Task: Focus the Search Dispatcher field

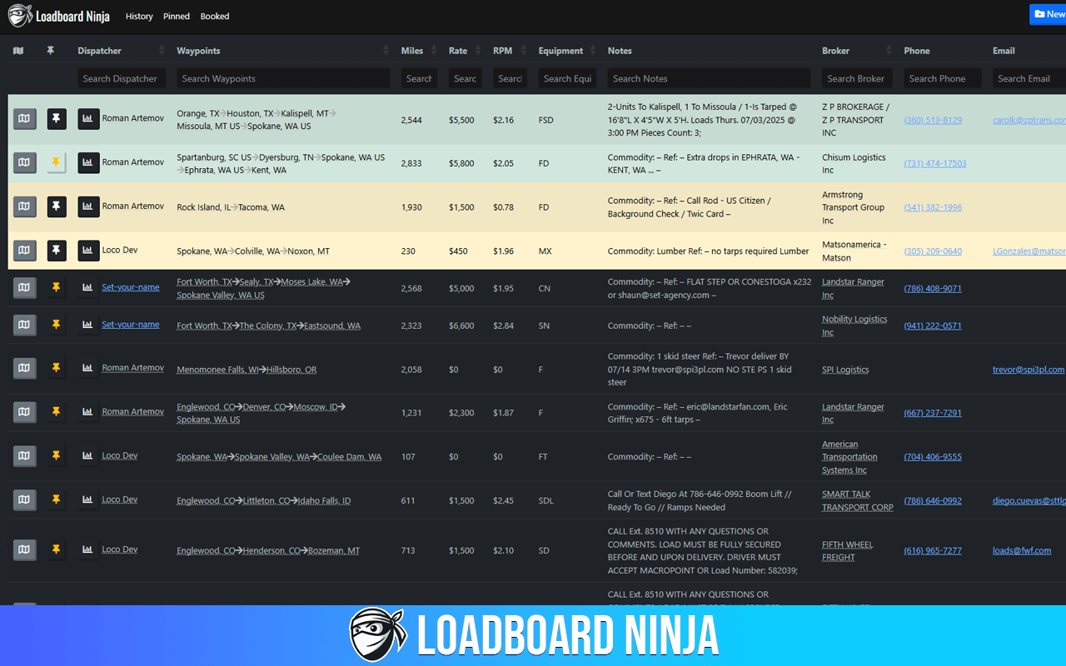Action: click(122, 78)
